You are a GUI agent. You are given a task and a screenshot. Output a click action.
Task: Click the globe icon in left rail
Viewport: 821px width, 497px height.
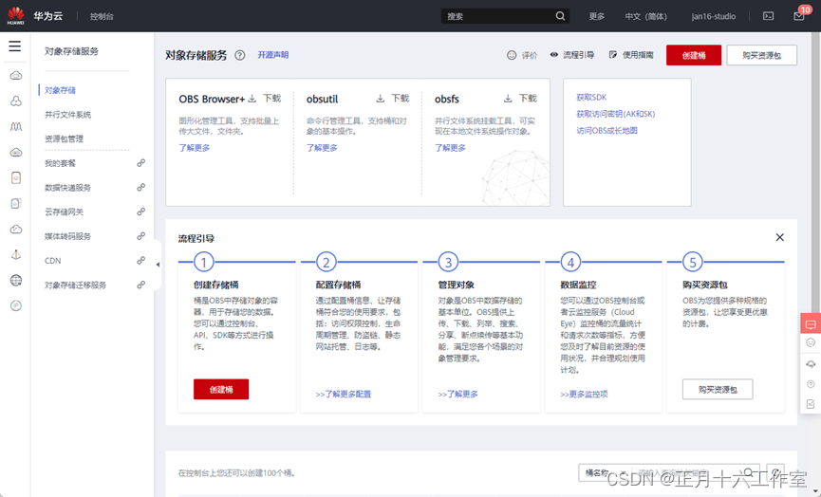tap(16, 281)
